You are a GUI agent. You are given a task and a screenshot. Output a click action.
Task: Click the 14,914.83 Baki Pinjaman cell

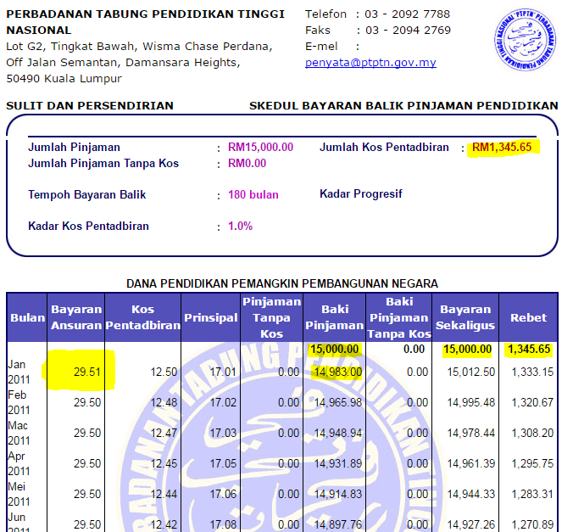(x=338, y=495)
